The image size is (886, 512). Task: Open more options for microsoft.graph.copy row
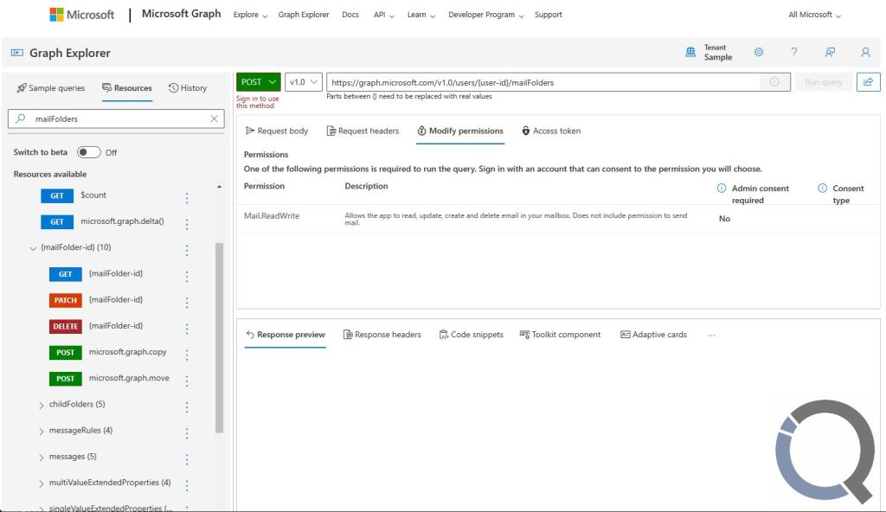pos(187,355)
